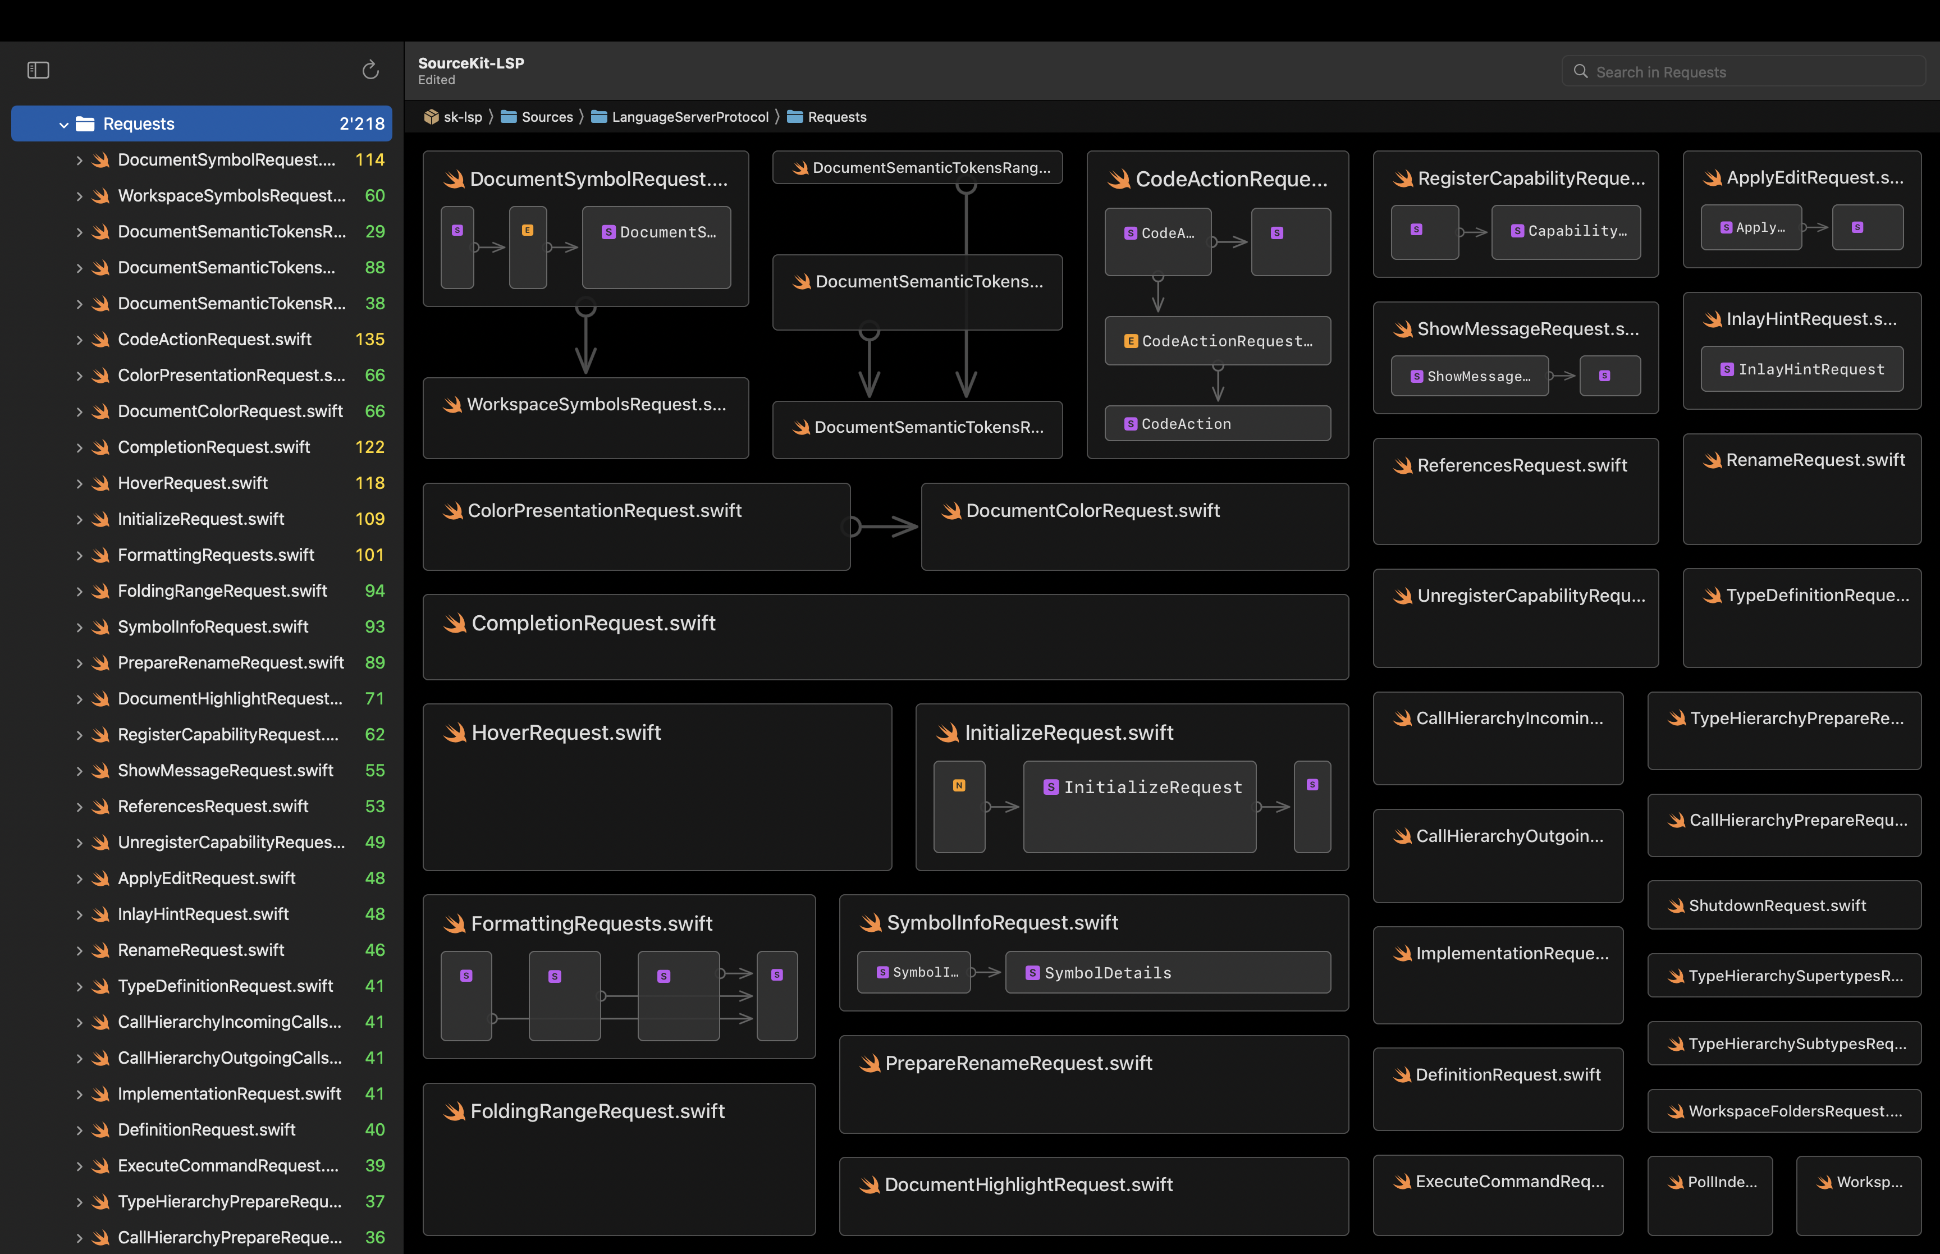
Task: Click Swift icon on RenameRequest.swift card
Action: [1712, 461]
